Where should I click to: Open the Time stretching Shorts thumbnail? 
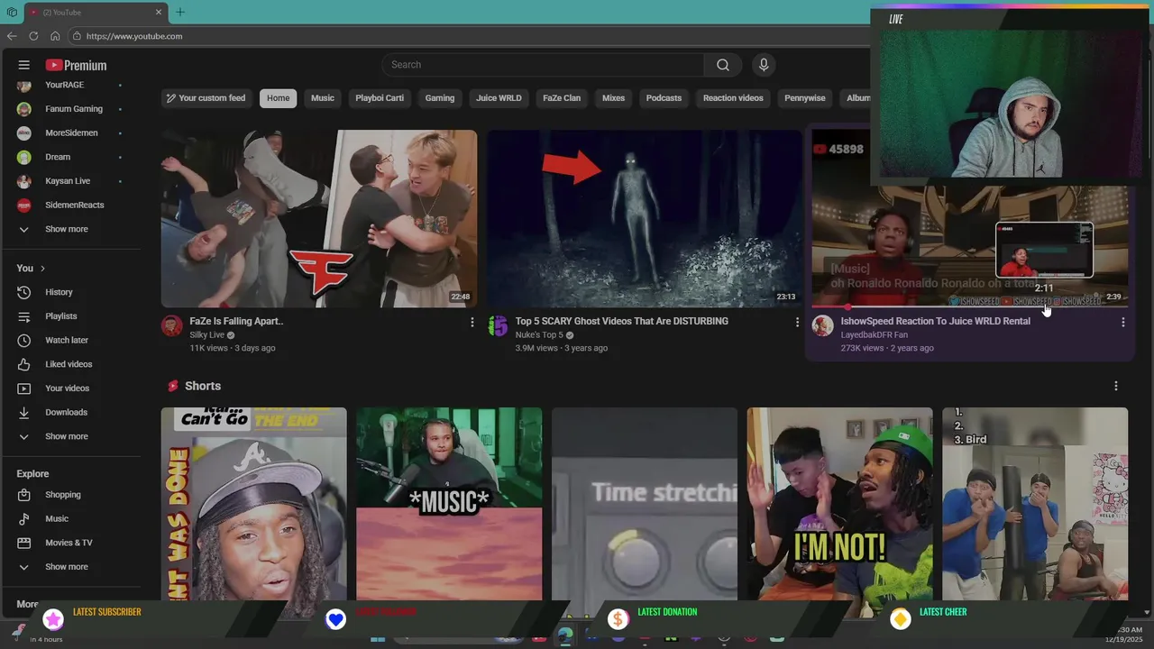645,503
